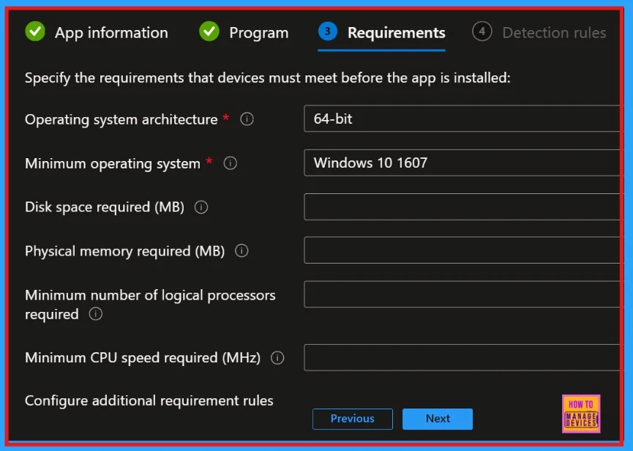
Task: Click the info icon beside Minimum CPU speed
Action: coord(277,358)
